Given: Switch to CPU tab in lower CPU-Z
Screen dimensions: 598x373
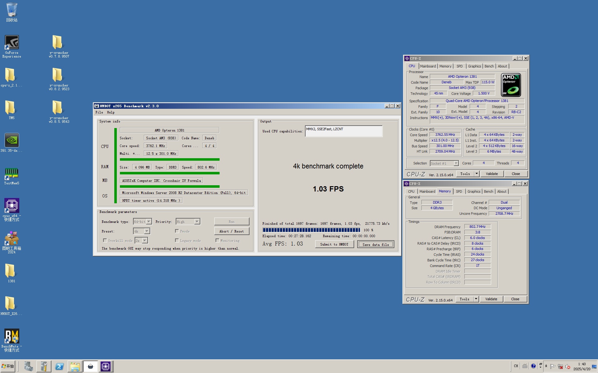Looking at the screenshot, I should point(411,191).
